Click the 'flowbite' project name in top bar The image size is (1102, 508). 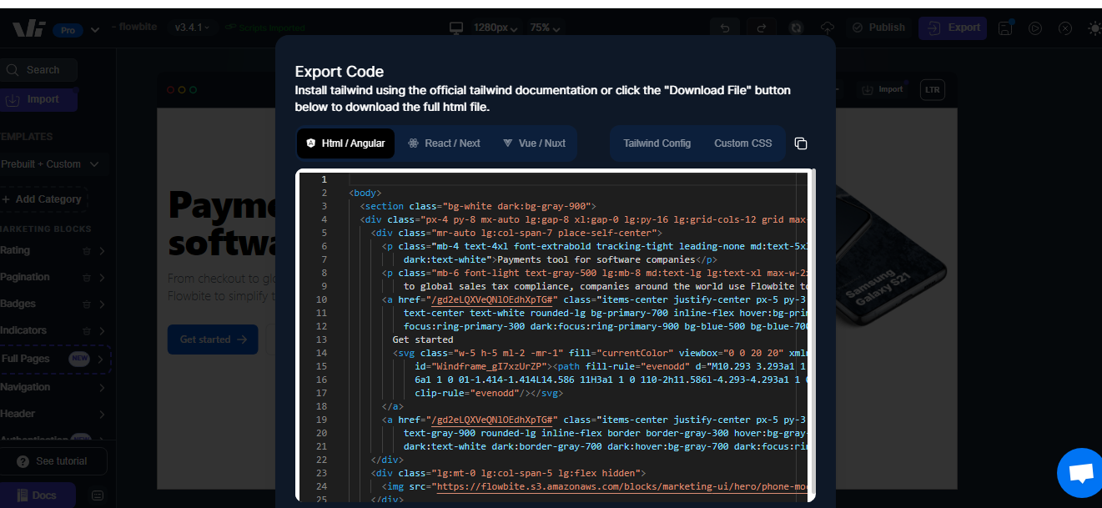point(138,28)
